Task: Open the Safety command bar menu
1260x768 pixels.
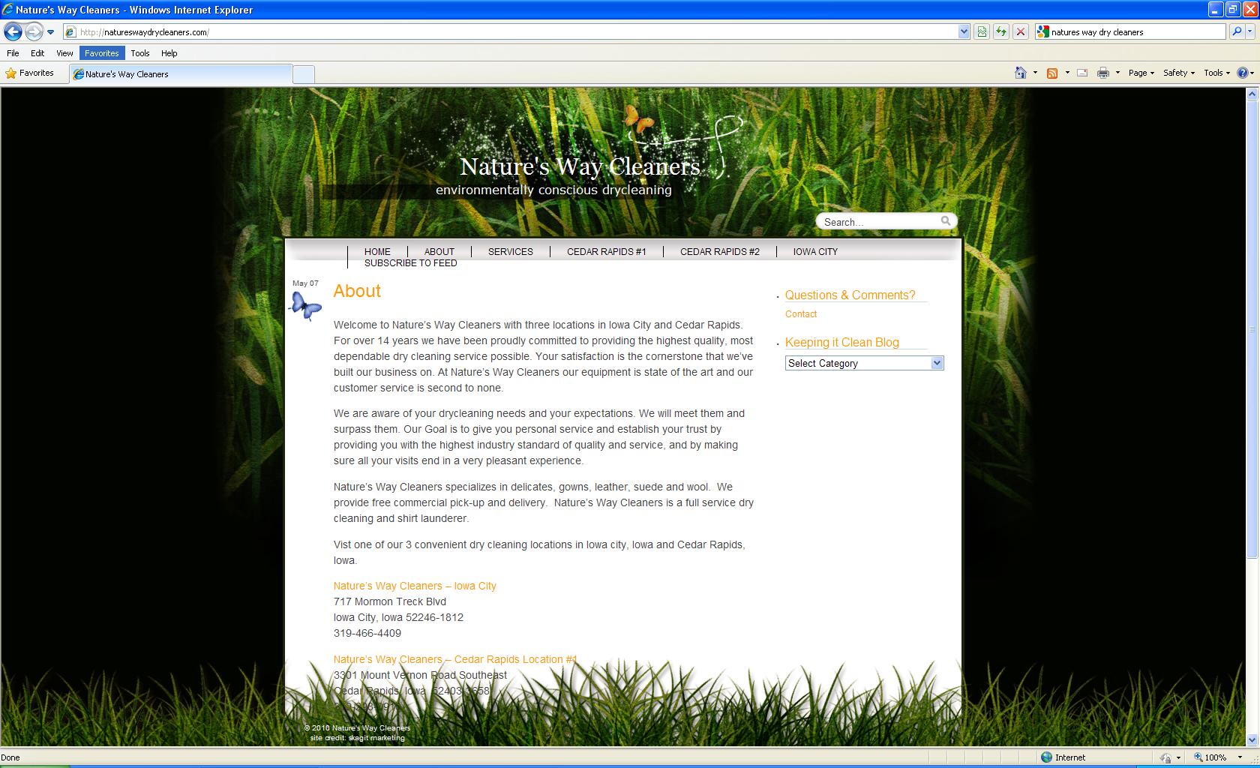Action: coord(1178,73)
